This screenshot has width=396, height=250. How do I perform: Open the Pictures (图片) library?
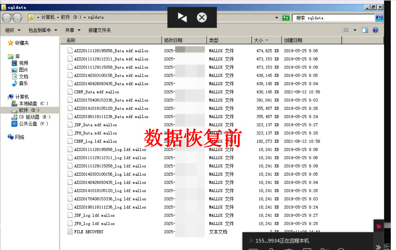pyautogui.click(x=20, y=70)
